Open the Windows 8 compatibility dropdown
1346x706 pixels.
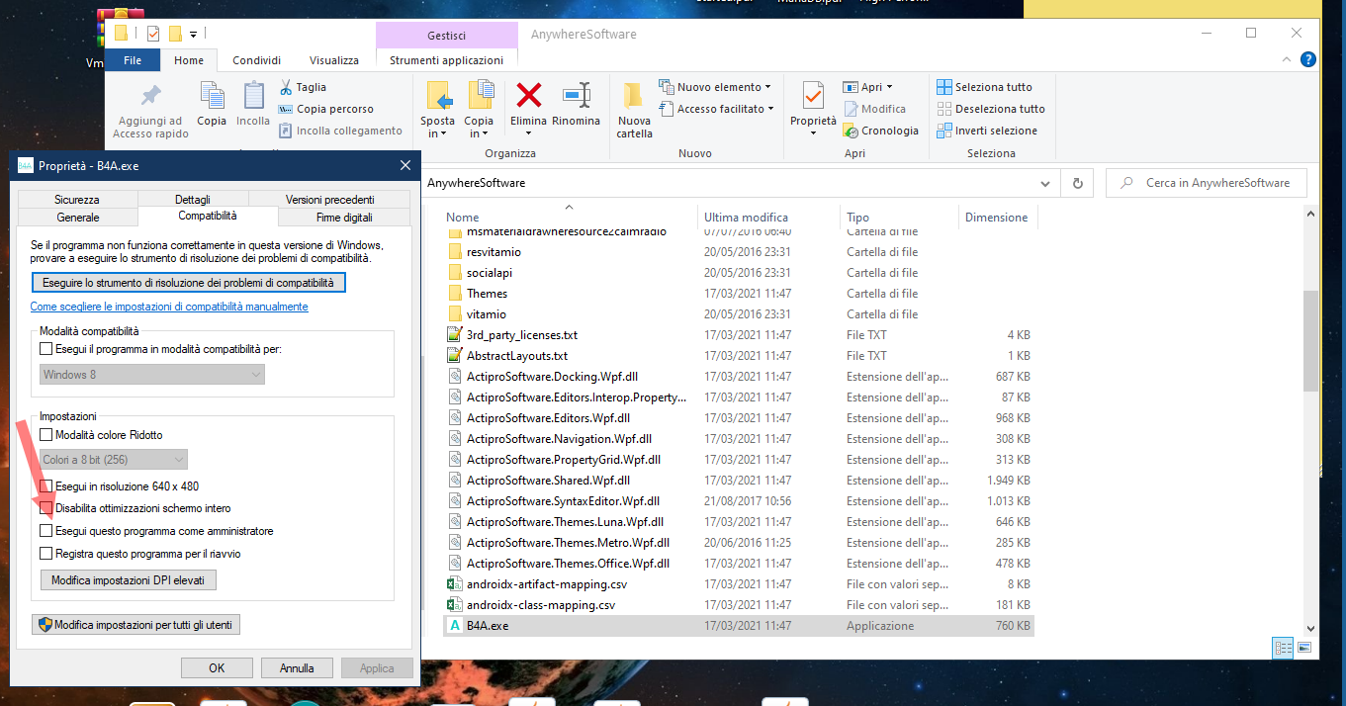(152, 375)
